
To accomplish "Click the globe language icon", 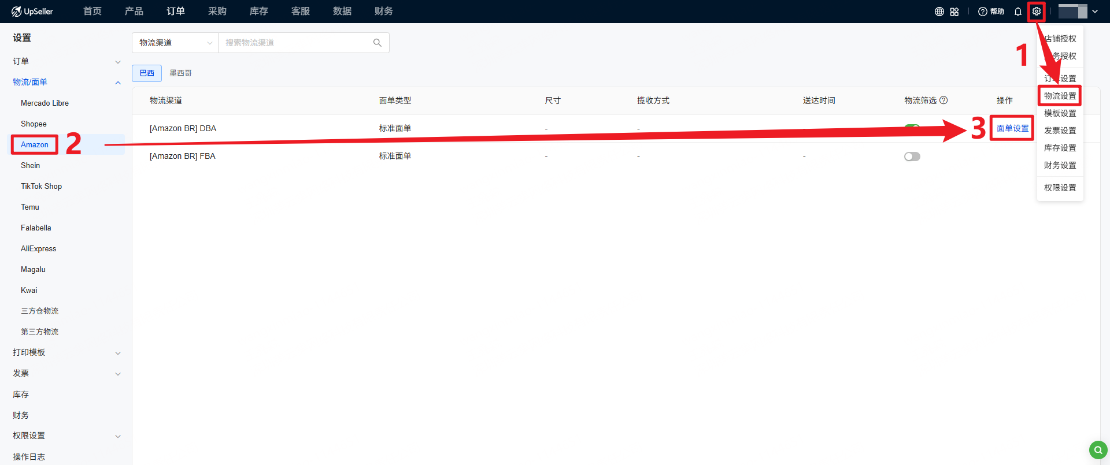I will [939, 12].
